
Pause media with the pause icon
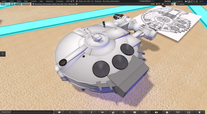pos(194,1)
